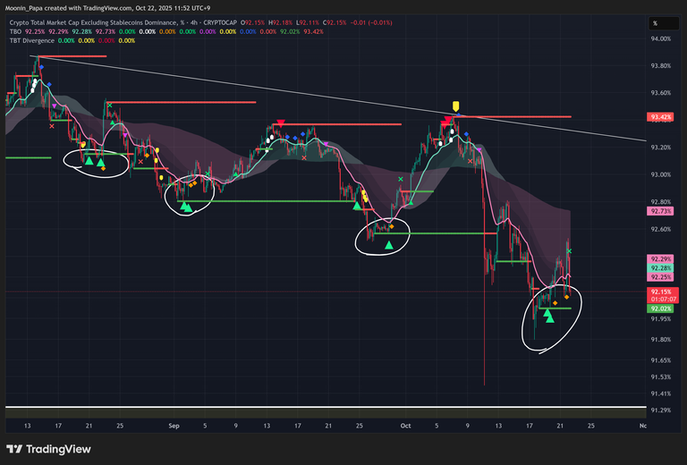687x465 pixels.
Task: Click the yellow marker at the October peak
Action: tap(456, 106)
